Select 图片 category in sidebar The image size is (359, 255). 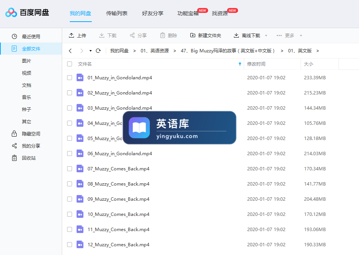tap(26, 61)
